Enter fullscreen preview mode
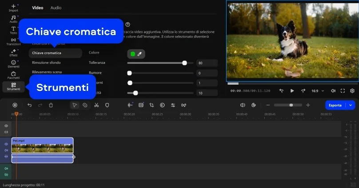The height and width of the screenshot is (188, 359). (x=343, y=90)
